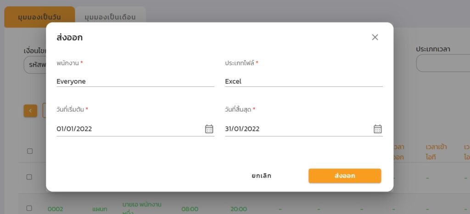
Task: Open the เงื่อนไข dropdown behind the dialog
Action: coord(35,64)
